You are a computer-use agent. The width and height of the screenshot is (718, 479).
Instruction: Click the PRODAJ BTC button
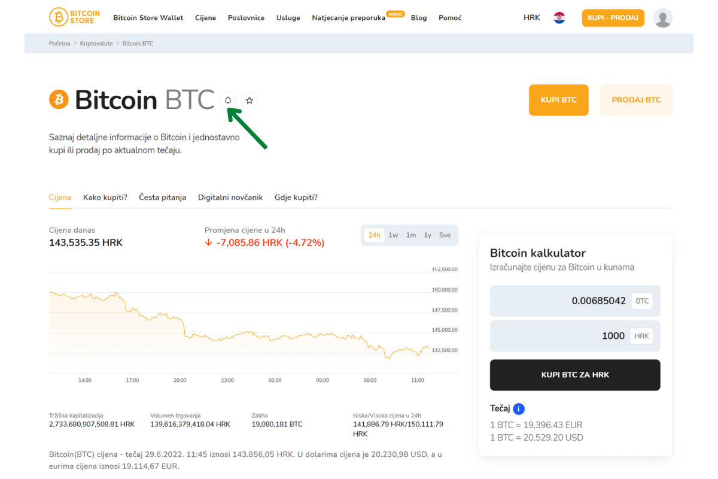pos(636,100)
